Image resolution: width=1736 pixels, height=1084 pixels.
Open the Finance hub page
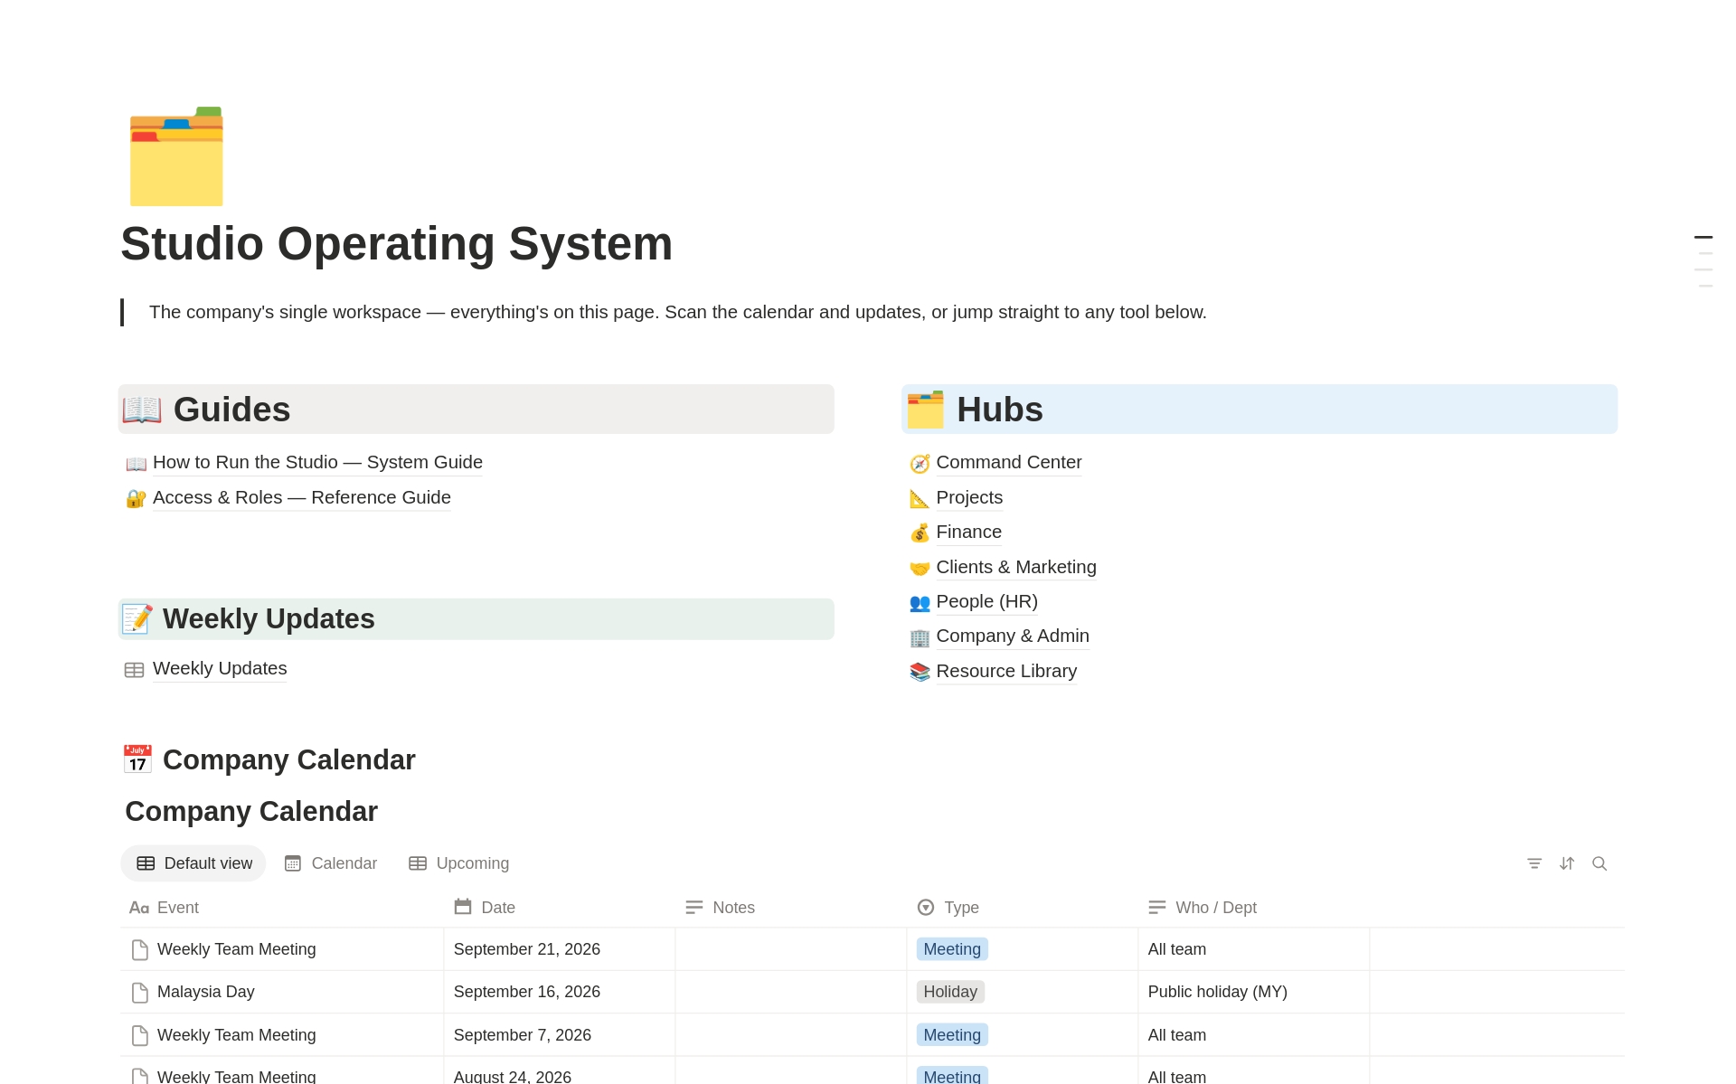click(x=968, y=532)
